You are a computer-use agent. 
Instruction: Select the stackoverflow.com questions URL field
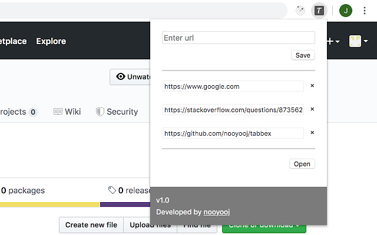(233, 110)
